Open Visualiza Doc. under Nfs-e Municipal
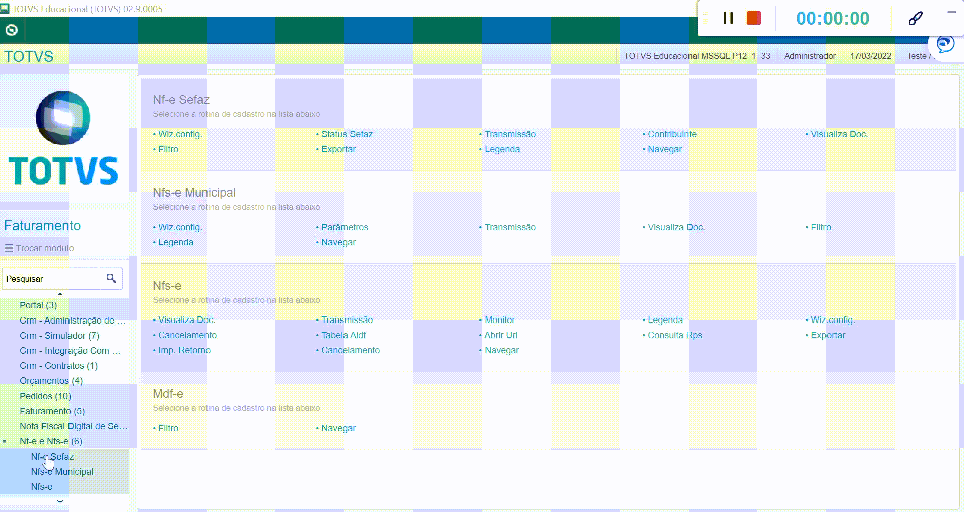 [676, 227]
